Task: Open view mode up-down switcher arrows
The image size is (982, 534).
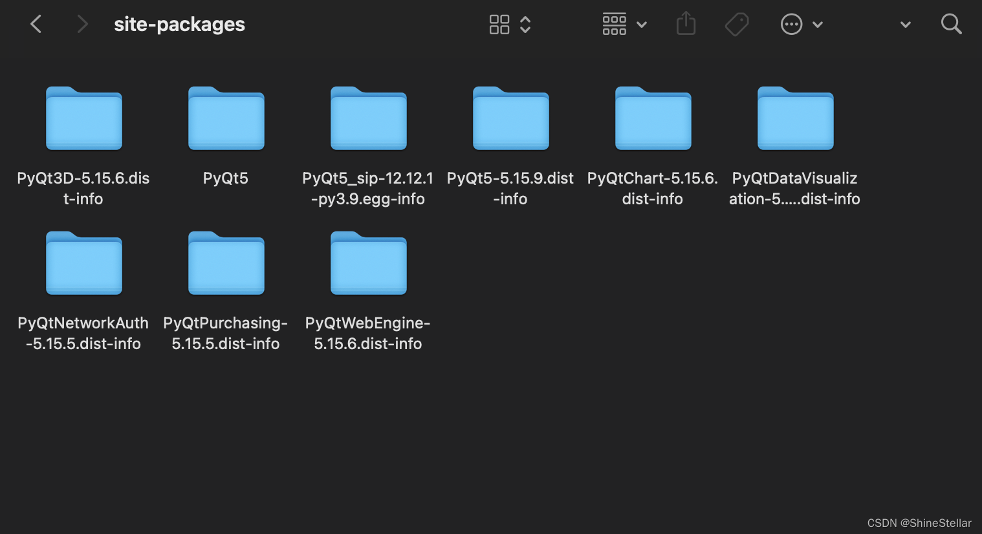Action: pos(525,25)
